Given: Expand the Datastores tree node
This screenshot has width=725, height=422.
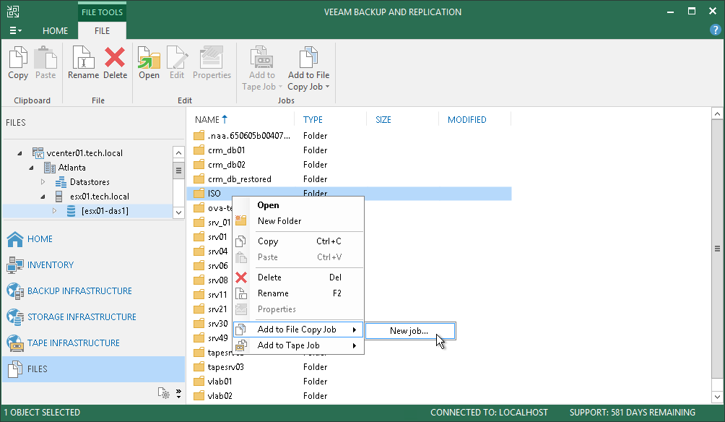Looking at the screenshot, I should click(x=43, y=182).
